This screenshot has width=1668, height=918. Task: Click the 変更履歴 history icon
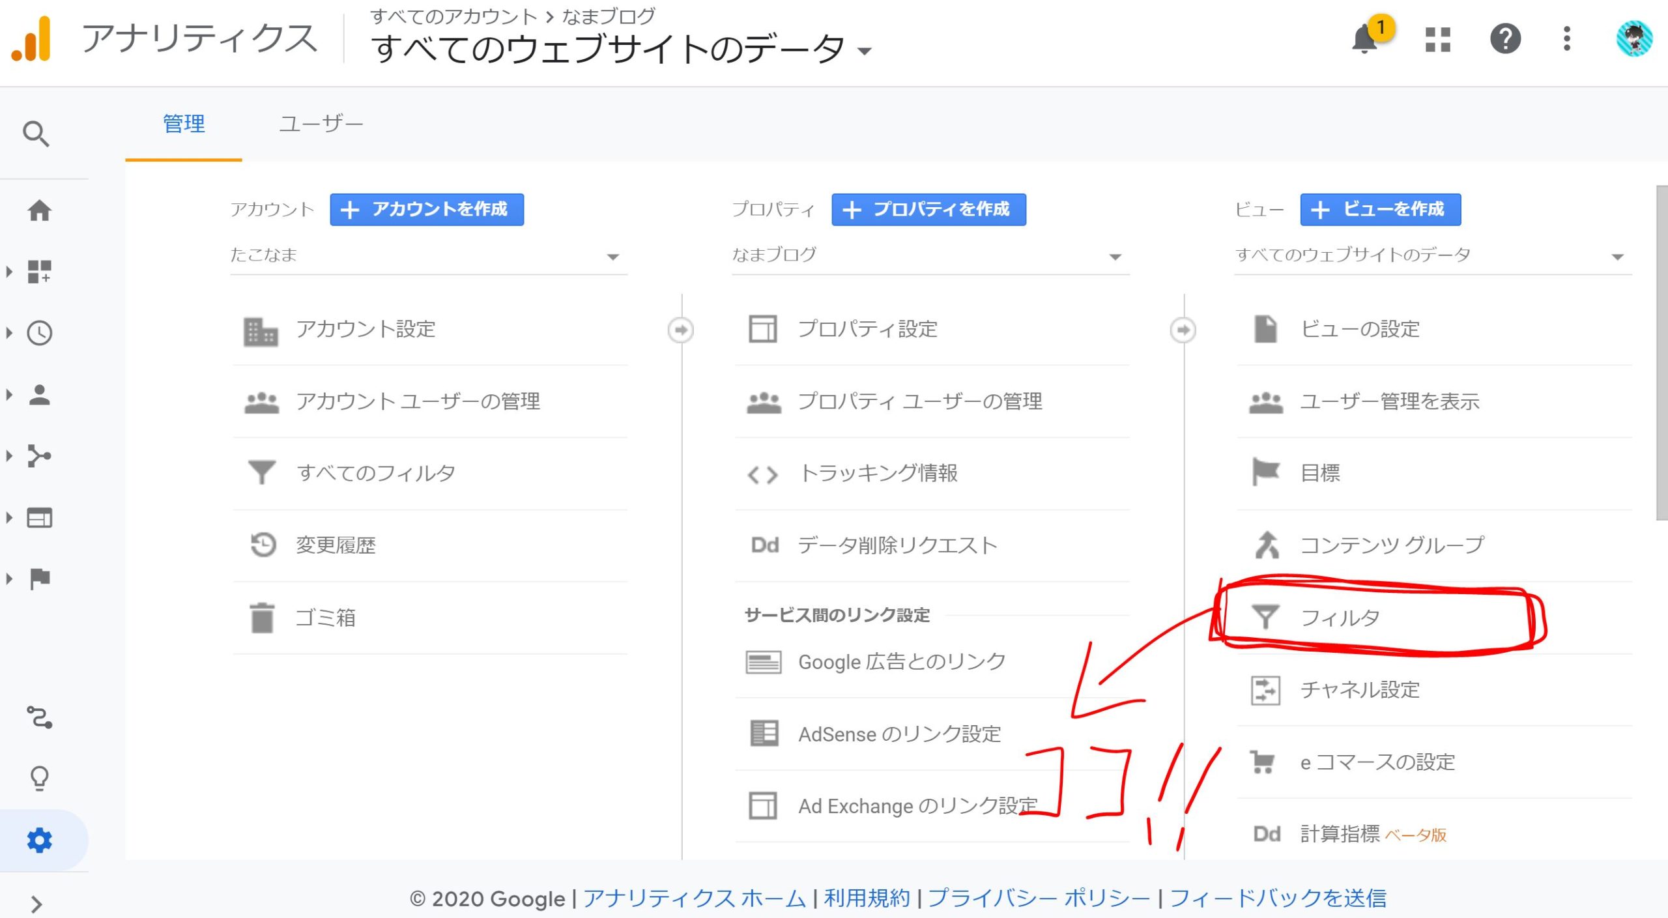point(263,545)
